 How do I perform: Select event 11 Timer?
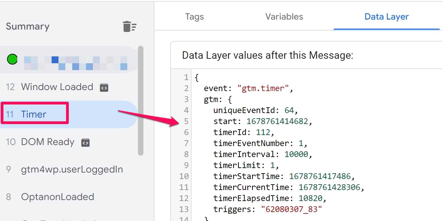[x=34, y=114]
